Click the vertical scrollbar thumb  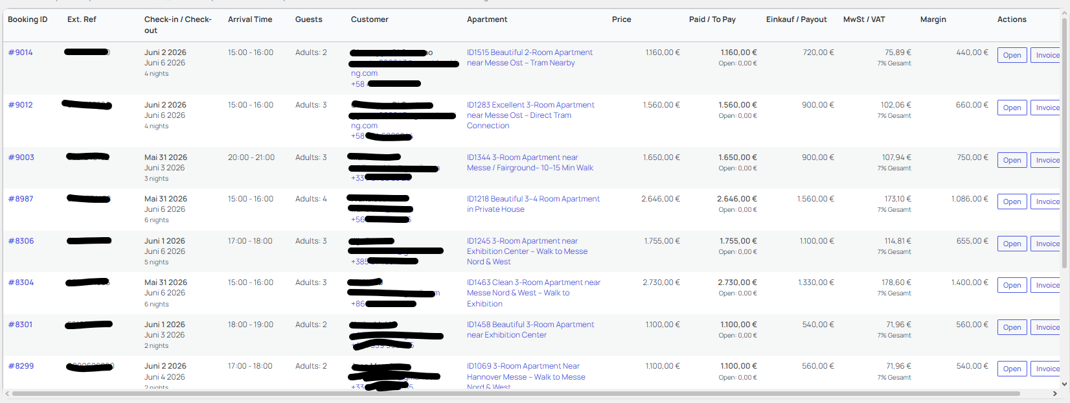pos(1064,144)
